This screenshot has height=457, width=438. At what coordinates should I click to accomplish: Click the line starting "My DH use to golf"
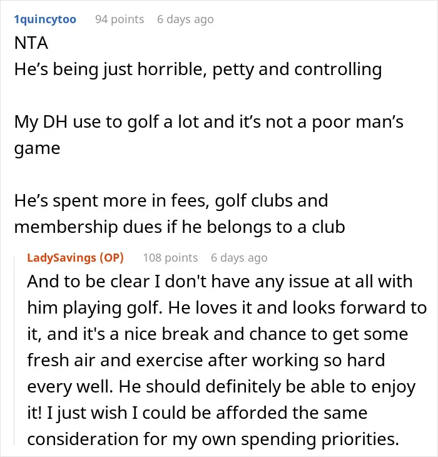(x=209, y=123)
